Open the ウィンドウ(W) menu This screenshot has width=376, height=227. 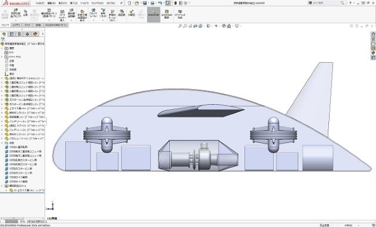coord(97,3)
